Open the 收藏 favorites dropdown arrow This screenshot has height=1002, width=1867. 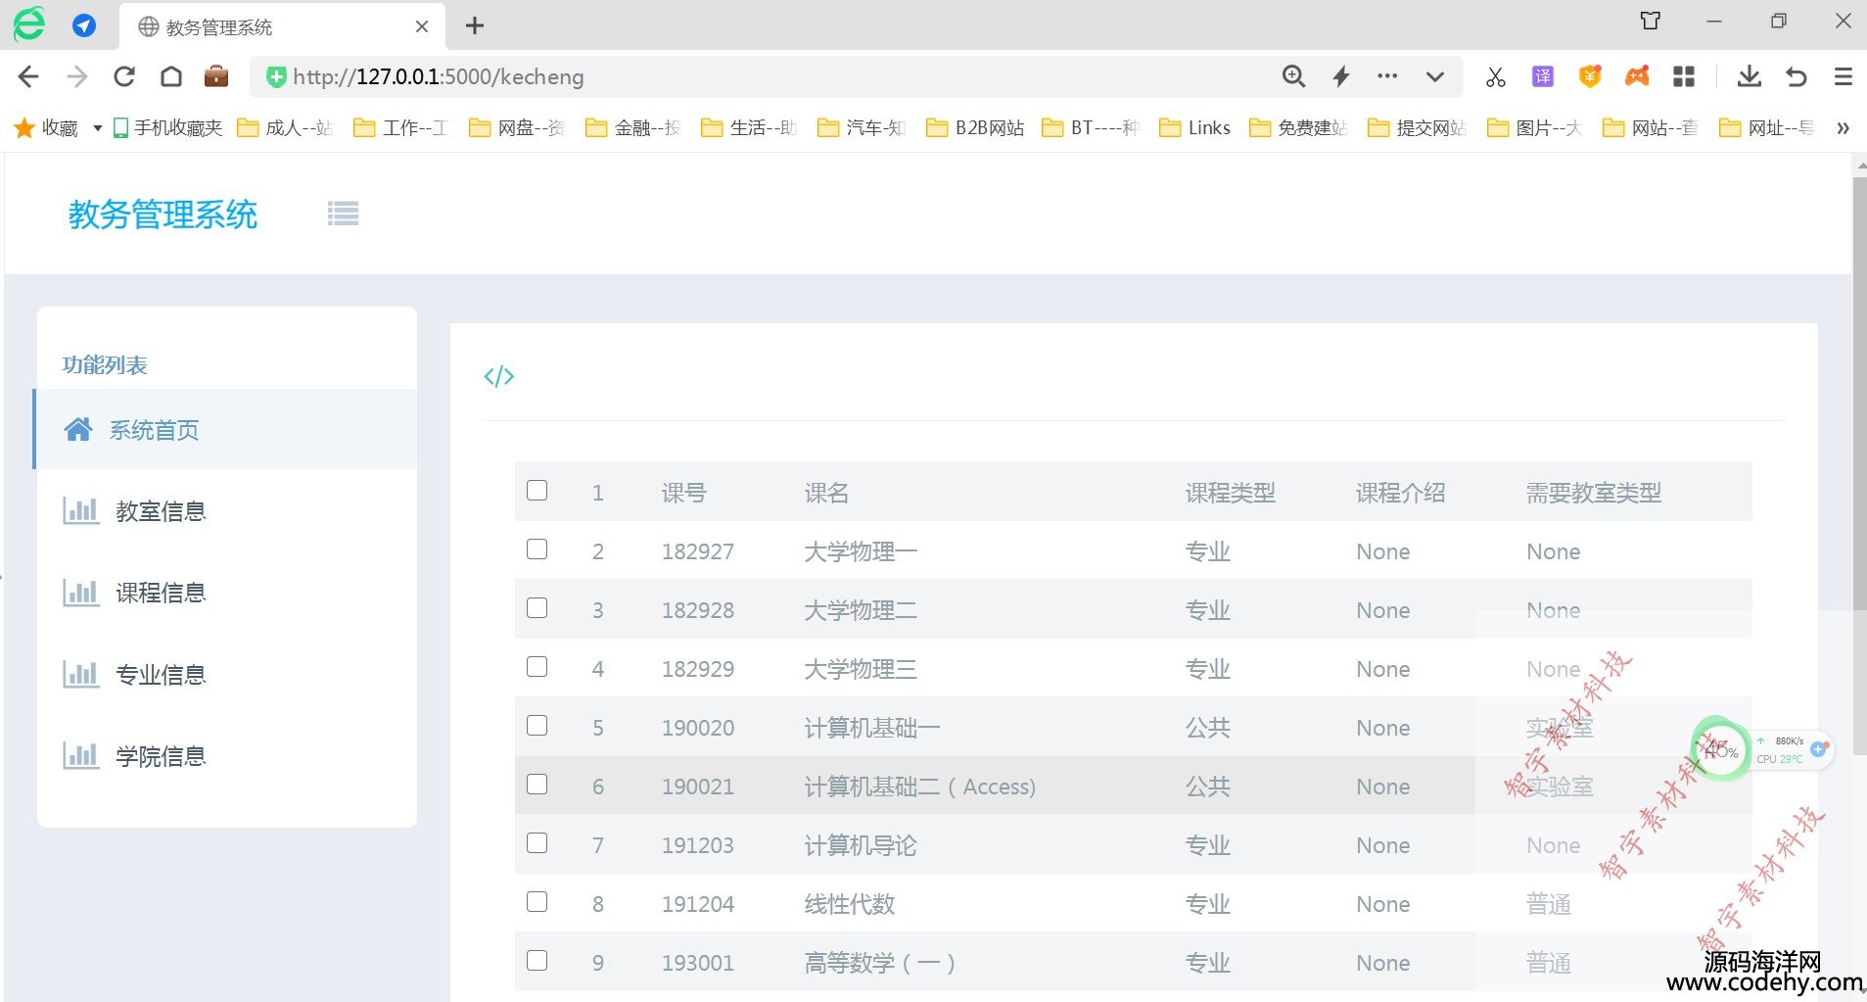coord(97,128)
